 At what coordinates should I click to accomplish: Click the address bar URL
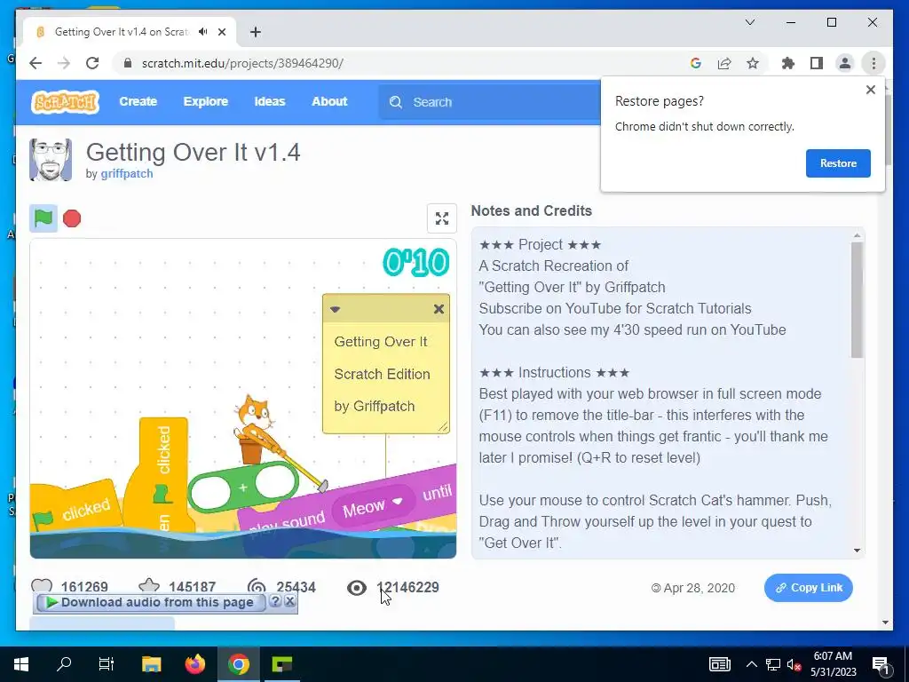tap(242, 63)
